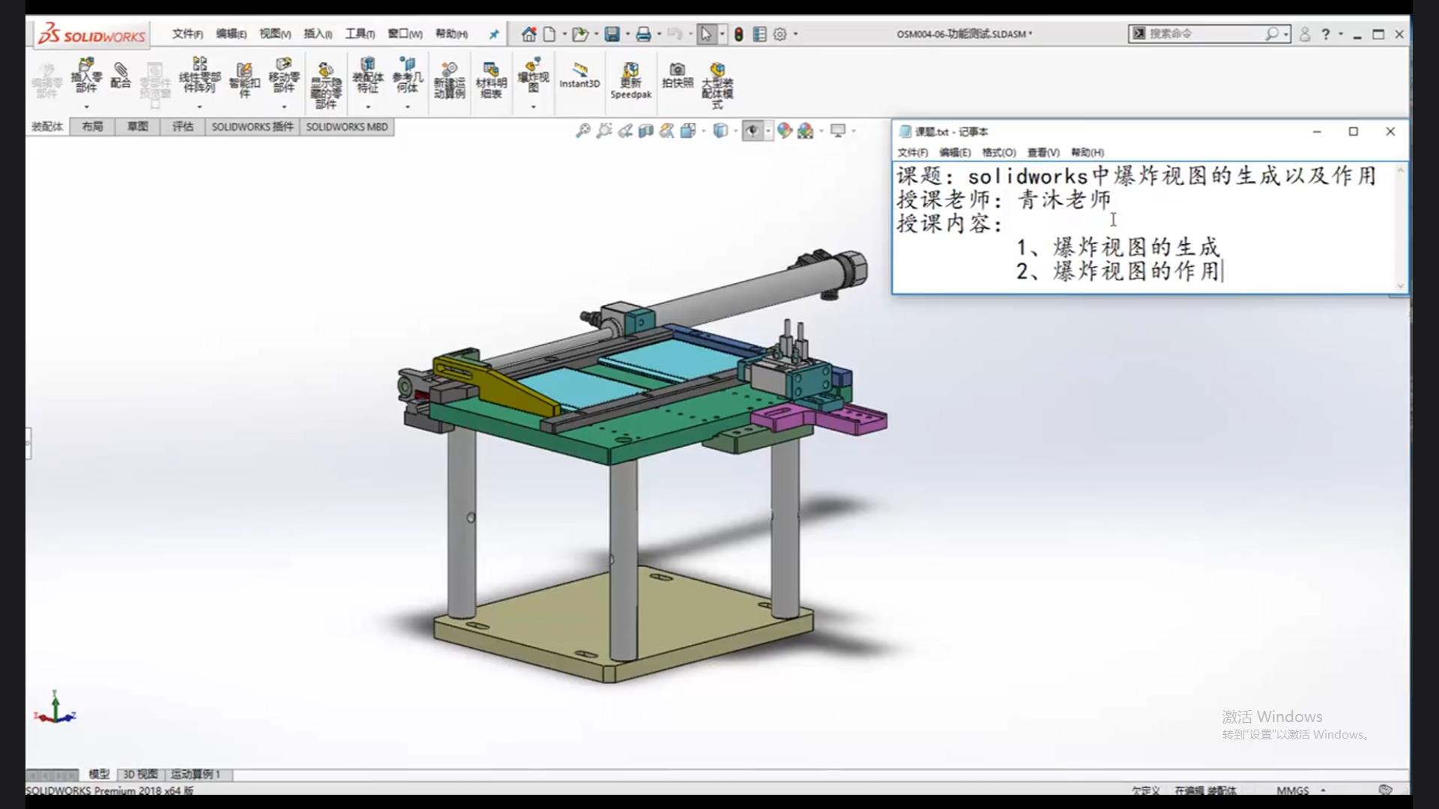The image size is (1439, 809).
Task: Select Reference Geometry (参考几何体) tool
Action: click(407, 75)
